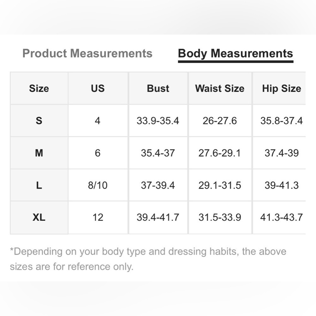The image size is (316, 316).
Task: Select the M size row label
Action: [x=39, y=153]
